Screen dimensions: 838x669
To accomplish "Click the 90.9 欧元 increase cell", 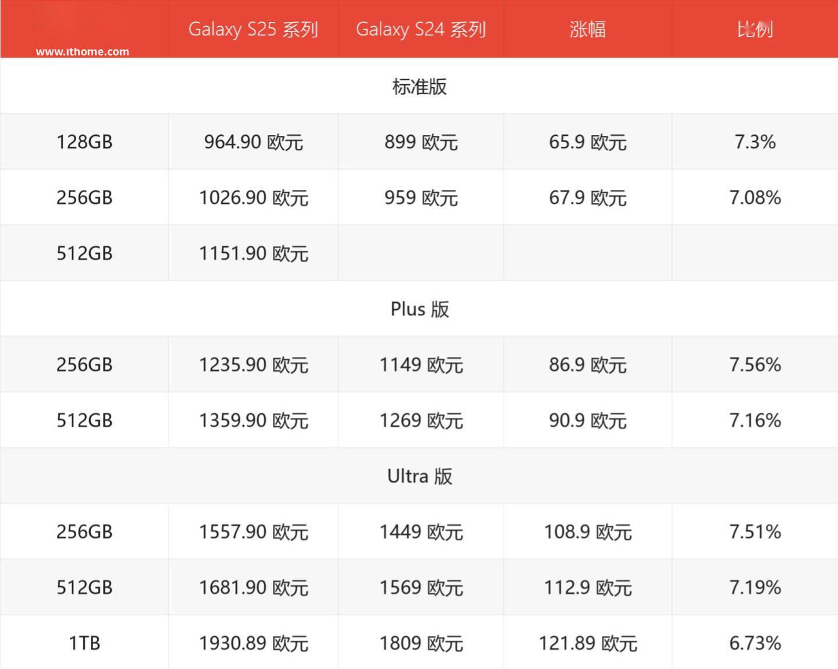I will click(x=588, y=420).
